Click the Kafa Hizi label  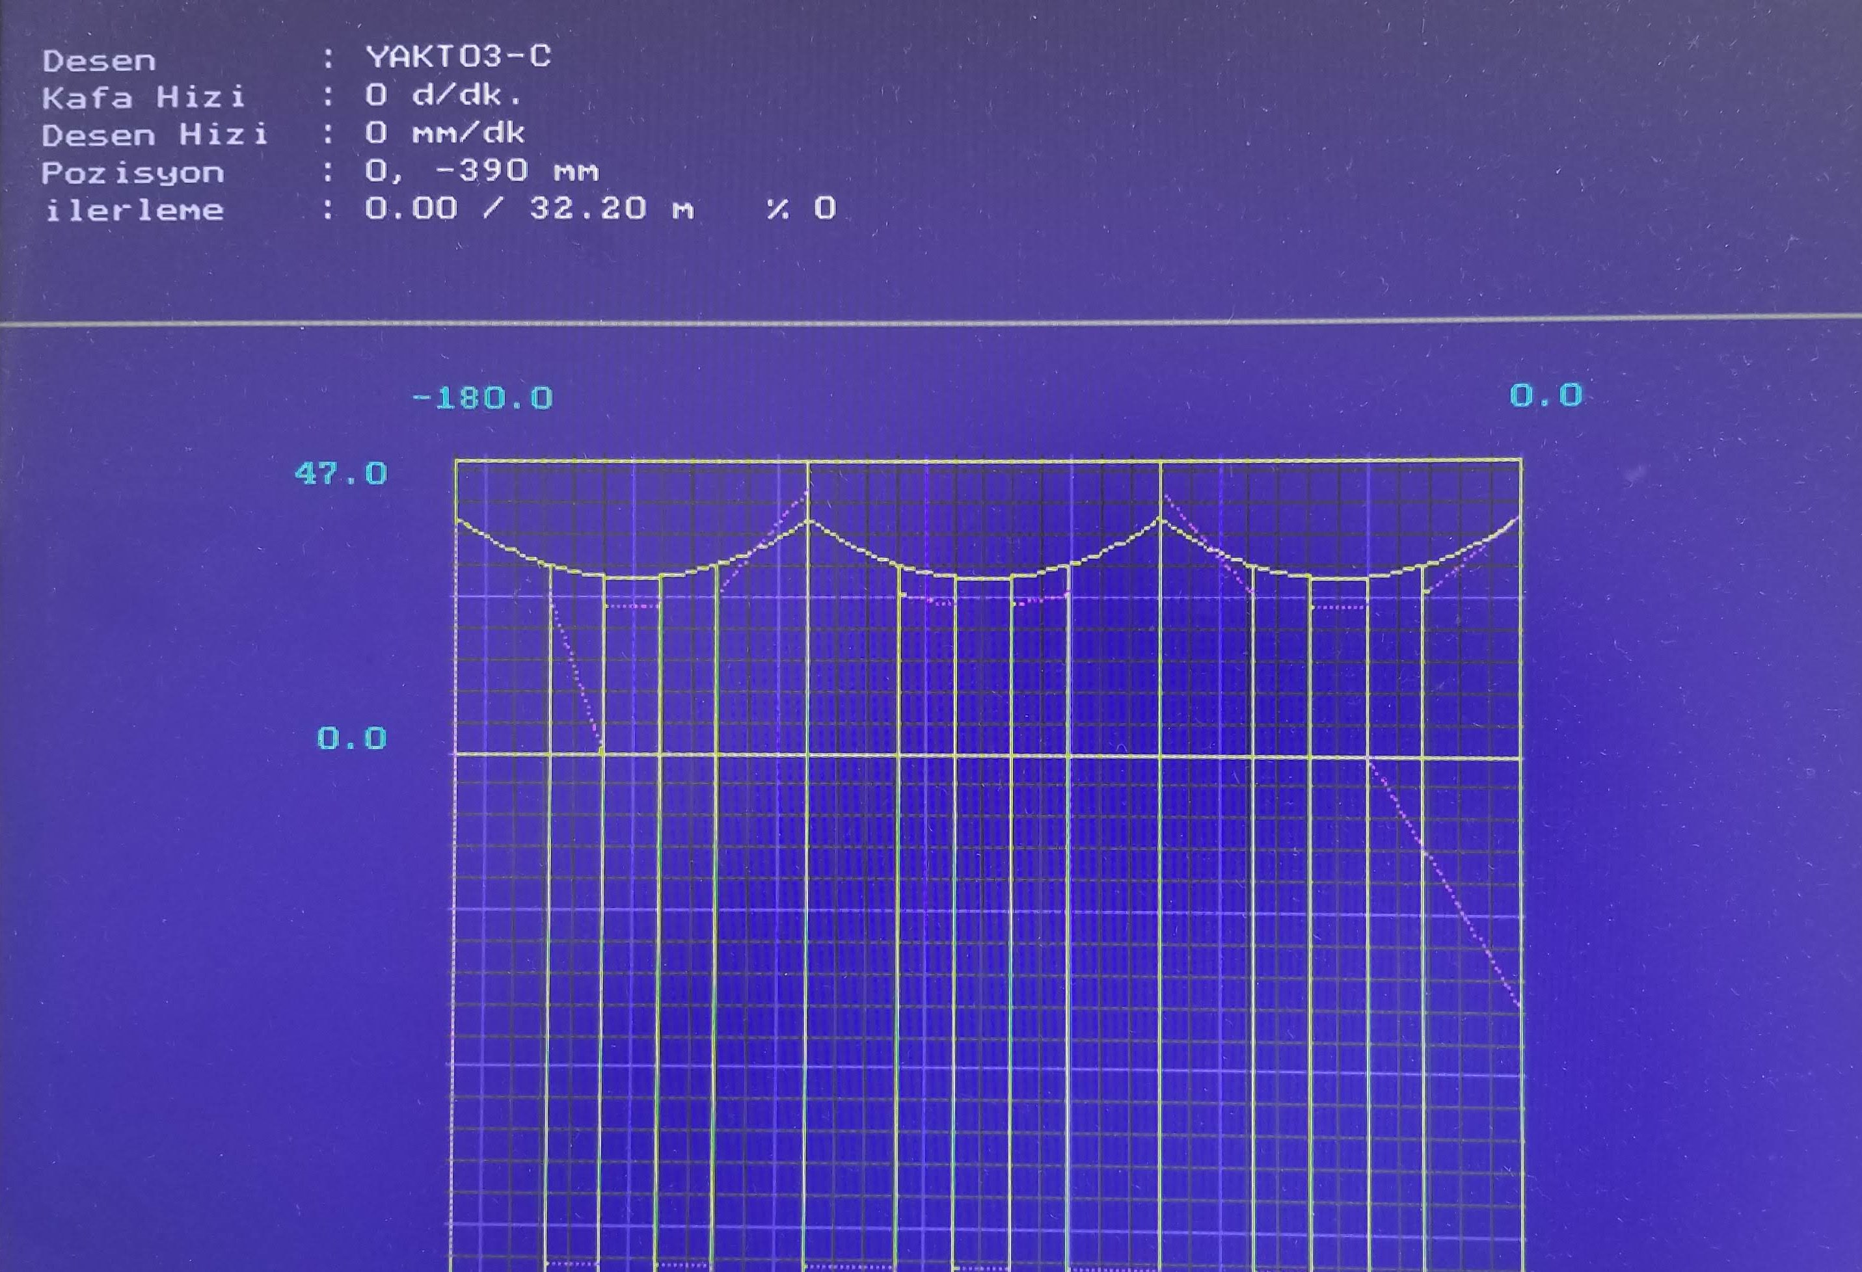pyautogui.click(x=143, y=98)
